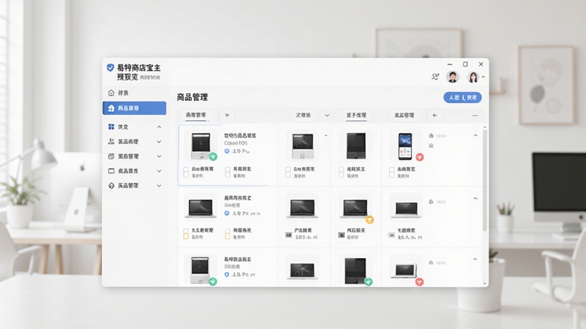Select the tab immediately before the plus icon

point(404,116)
